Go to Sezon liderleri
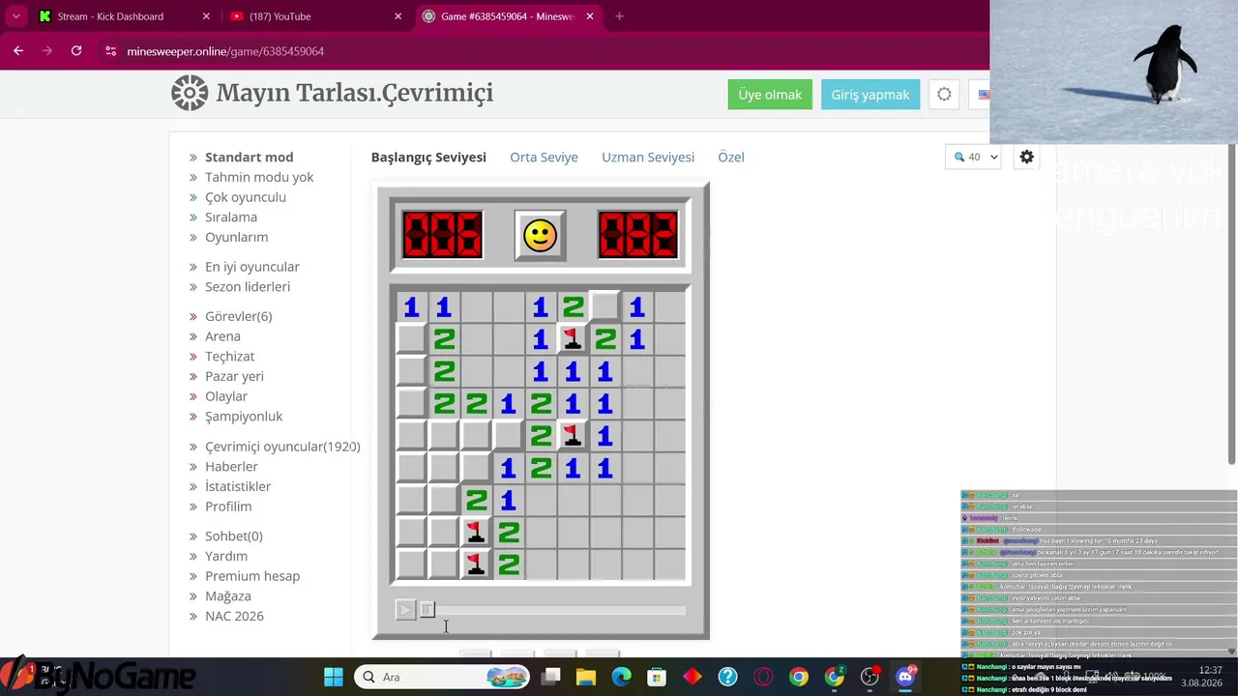 [x=248, y=286]
